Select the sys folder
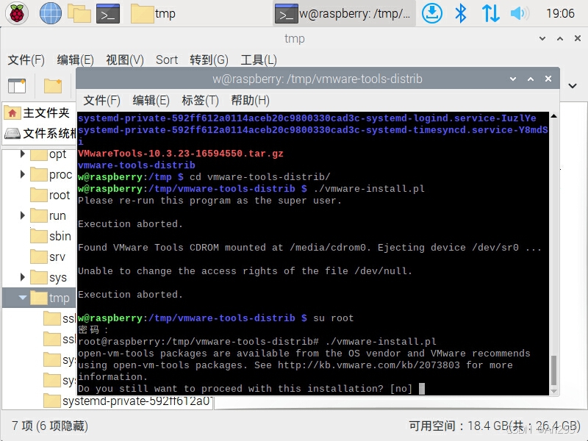The image size is (588, 441). 49,278
